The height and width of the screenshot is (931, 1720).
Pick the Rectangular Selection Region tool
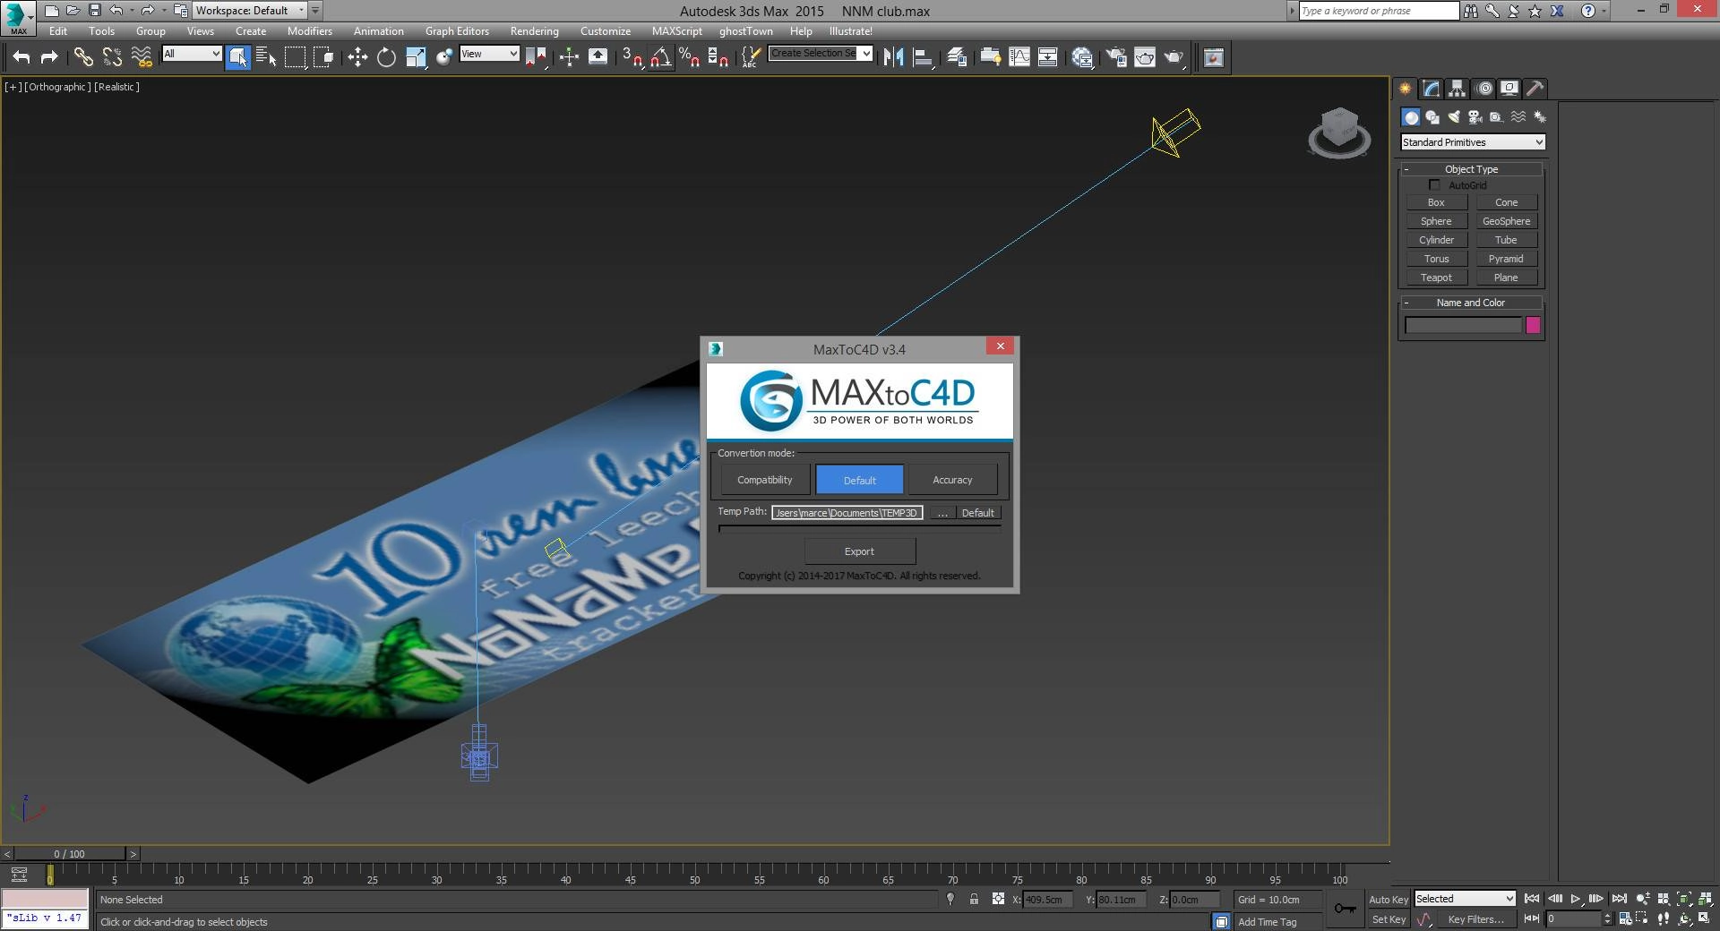pyautogui.click(x=295, y=57)
